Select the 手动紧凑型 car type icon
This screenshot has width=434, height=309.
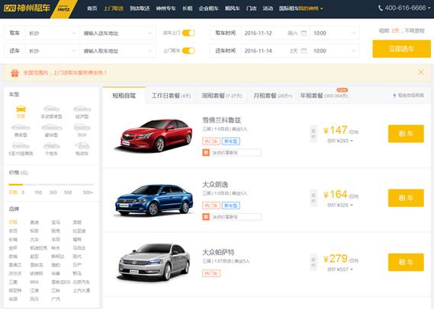[51, 109]
